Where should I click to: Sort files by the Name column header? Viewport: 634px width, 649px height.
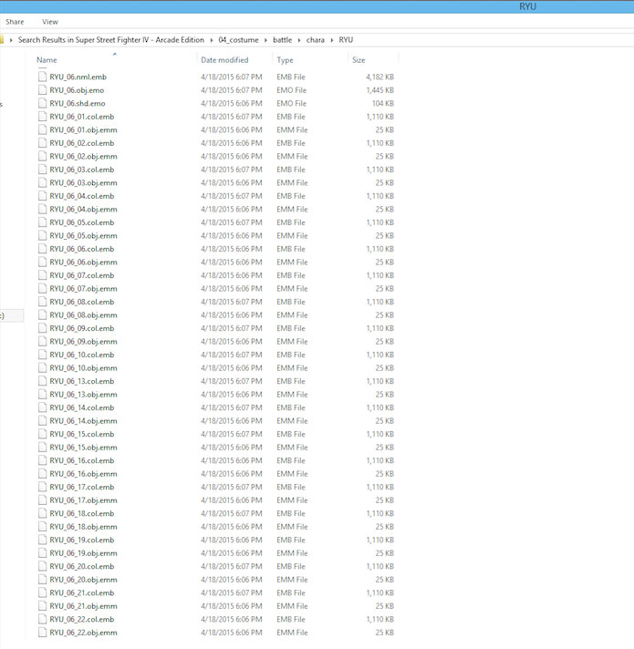(x=47, y=60)
